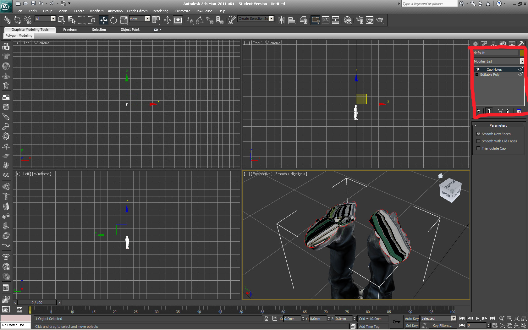Open Curve Editor from toolbar

326,20
